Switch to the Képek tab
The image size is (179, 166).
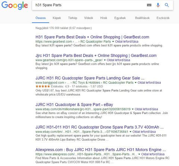click(x=57, y=18)
